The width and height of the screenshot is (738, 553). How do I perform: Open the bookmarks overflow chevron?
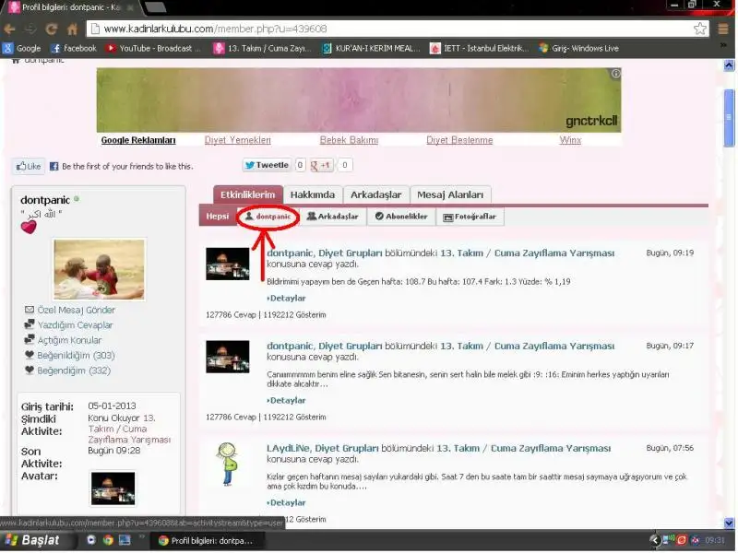(x=723, y=45)
